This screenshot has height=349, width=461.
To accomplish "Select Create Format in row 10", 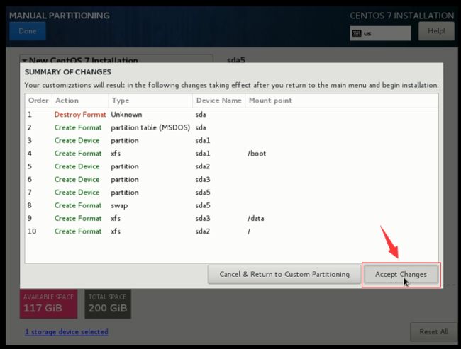I will pos(78,231).
